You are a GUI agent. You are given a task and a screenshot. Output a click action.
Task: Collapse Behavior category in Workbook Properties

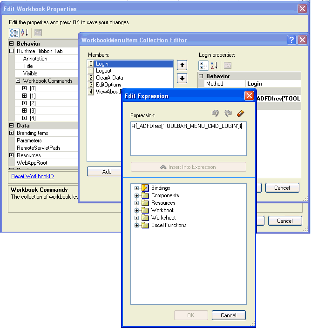coord(12,44)
